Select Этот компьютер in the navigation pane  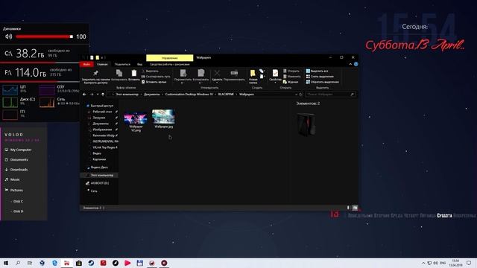[101, 176]
